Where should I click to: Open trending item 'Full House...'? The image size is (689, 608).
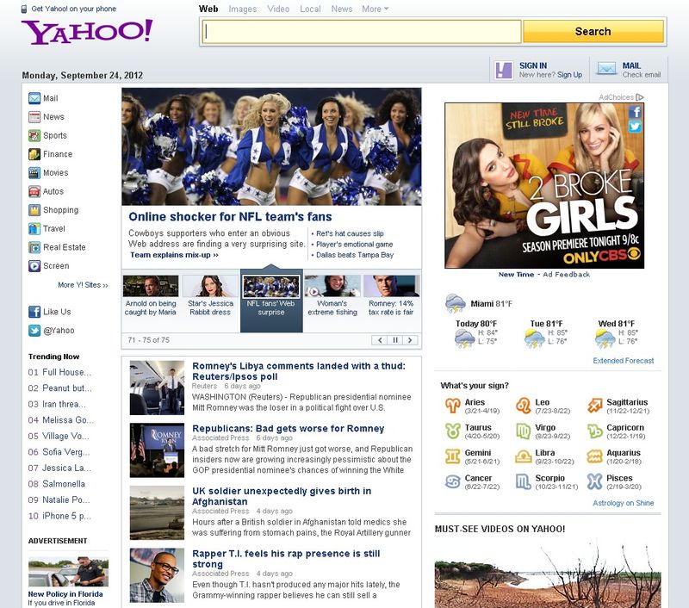click(67, 372)
